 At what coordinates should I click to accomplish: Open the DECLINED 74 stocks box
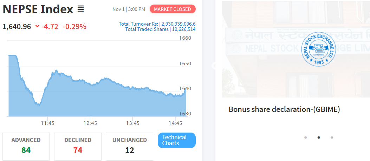(x=78, y=146)
